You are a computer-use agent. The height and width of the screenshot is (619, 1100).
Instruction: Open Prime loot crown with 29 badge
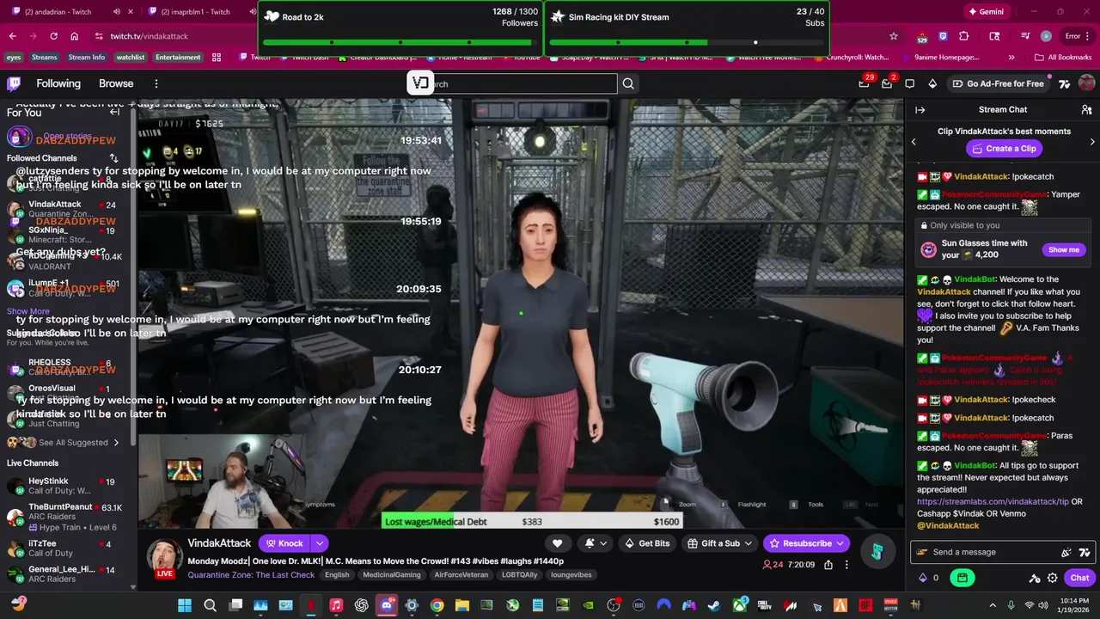[x=864, y=83]
